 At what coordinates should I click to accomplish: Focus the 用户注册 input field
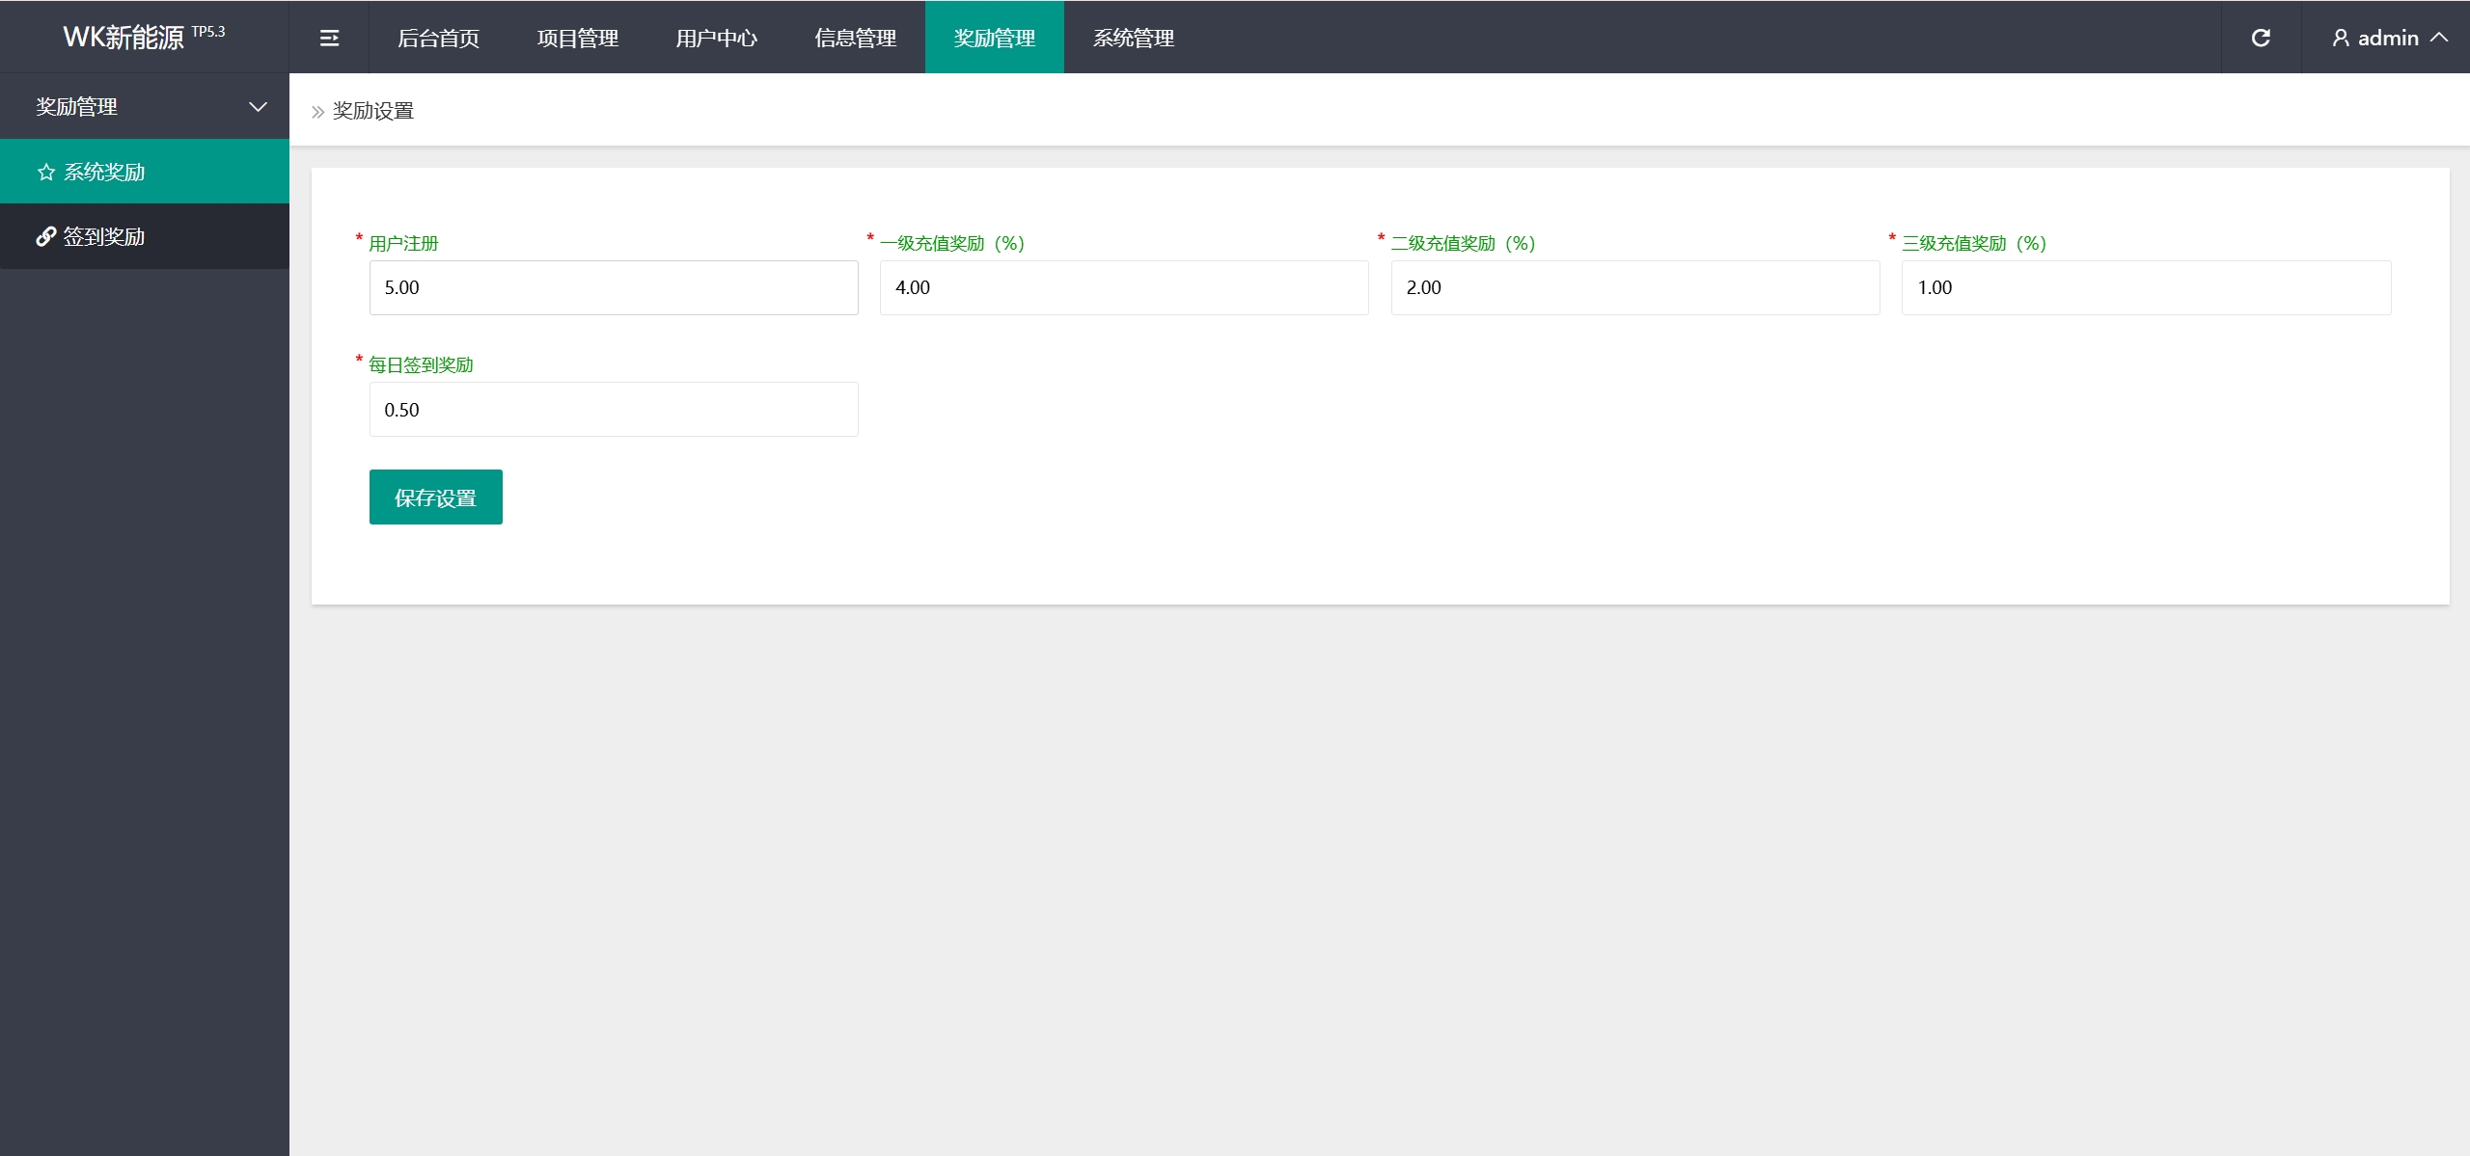click(x=613, y=287)
